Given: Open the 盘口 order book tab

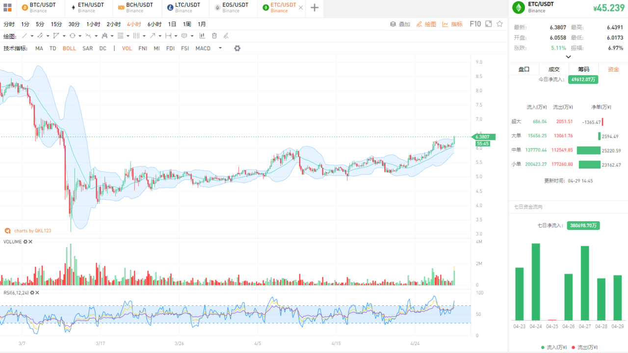Looking at the screenshot, I should coord(524,69).
